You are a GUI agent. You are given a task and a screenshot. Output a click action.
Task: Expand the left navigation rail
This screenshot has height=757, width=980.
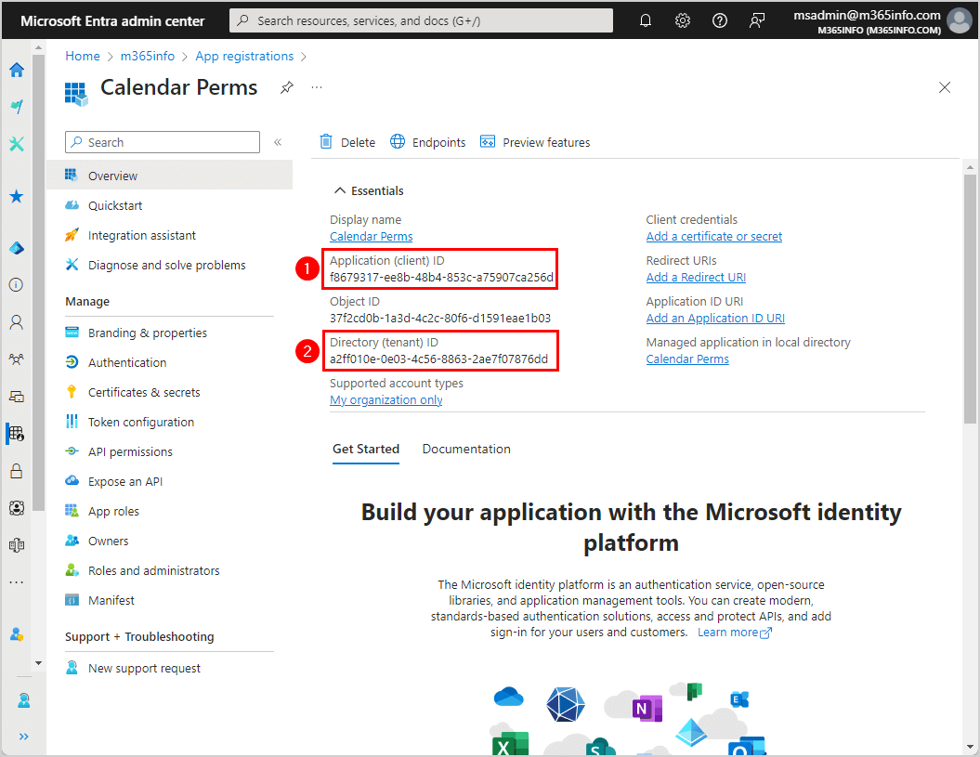pyautogui.click(x=24, y=737)
